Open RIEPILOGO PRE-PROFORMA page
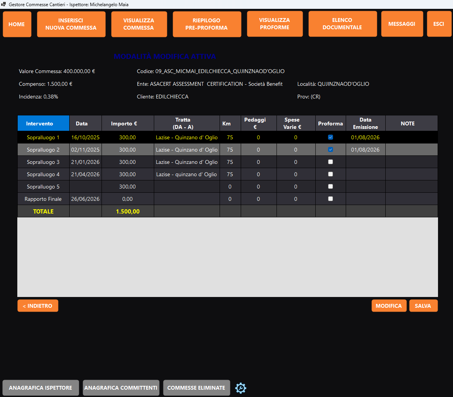453x397 pixels. click(207, 24)
